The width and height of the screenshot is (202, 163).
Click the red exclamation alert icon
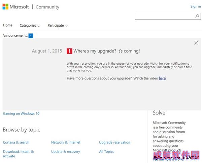click(69, 51)
